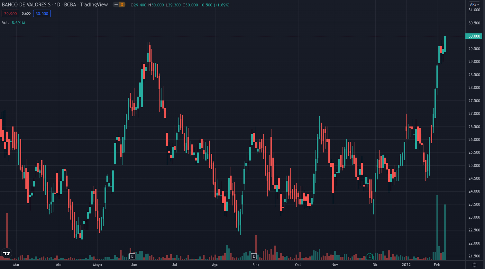This screenshot has width=485, height=269.
Task: Click the 26.000 price axis label
Action: click(474, 140)
